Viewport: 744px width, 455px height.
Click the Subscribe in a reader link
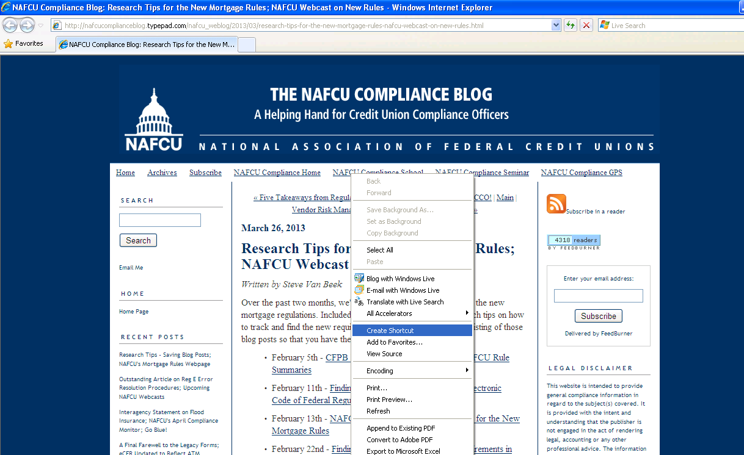click(596, 212)
